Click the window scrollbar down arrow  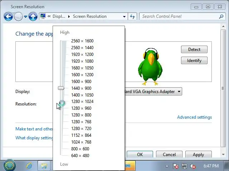click(x=223, y=155)
